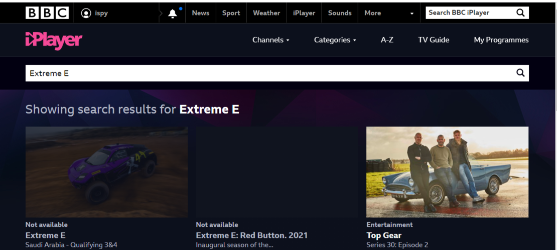Open the Top Gear programme title
This screenshot has height=250, width=557.
point(384,235)
